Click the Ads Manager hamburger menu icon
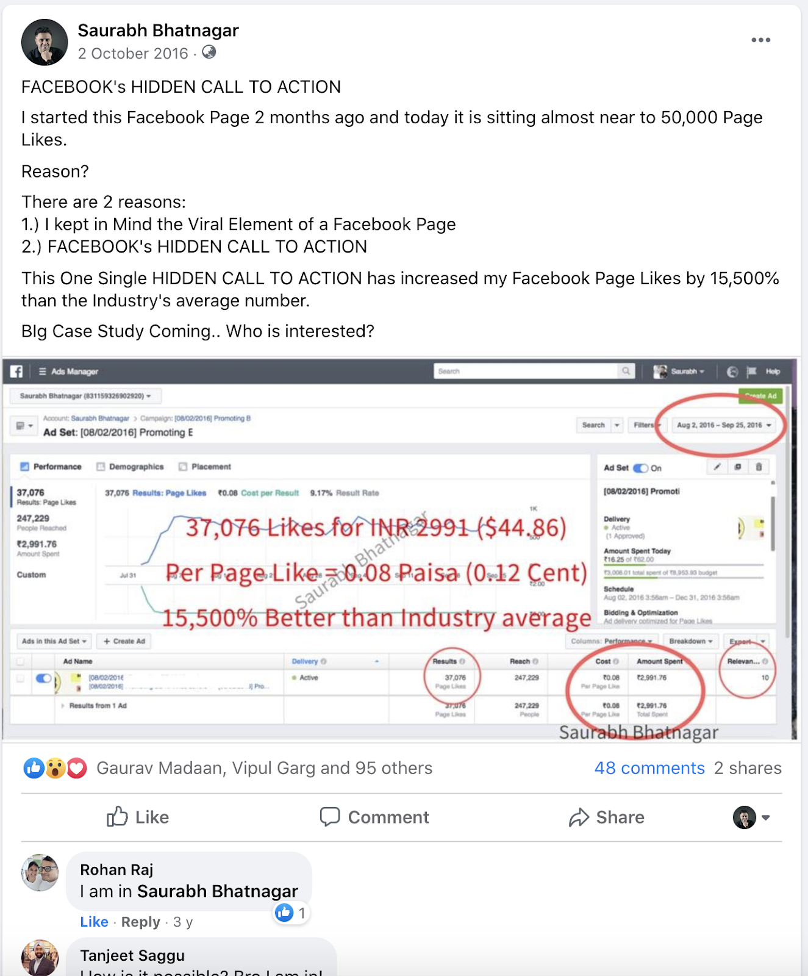The image size is (808, 976). click(42, 371)
